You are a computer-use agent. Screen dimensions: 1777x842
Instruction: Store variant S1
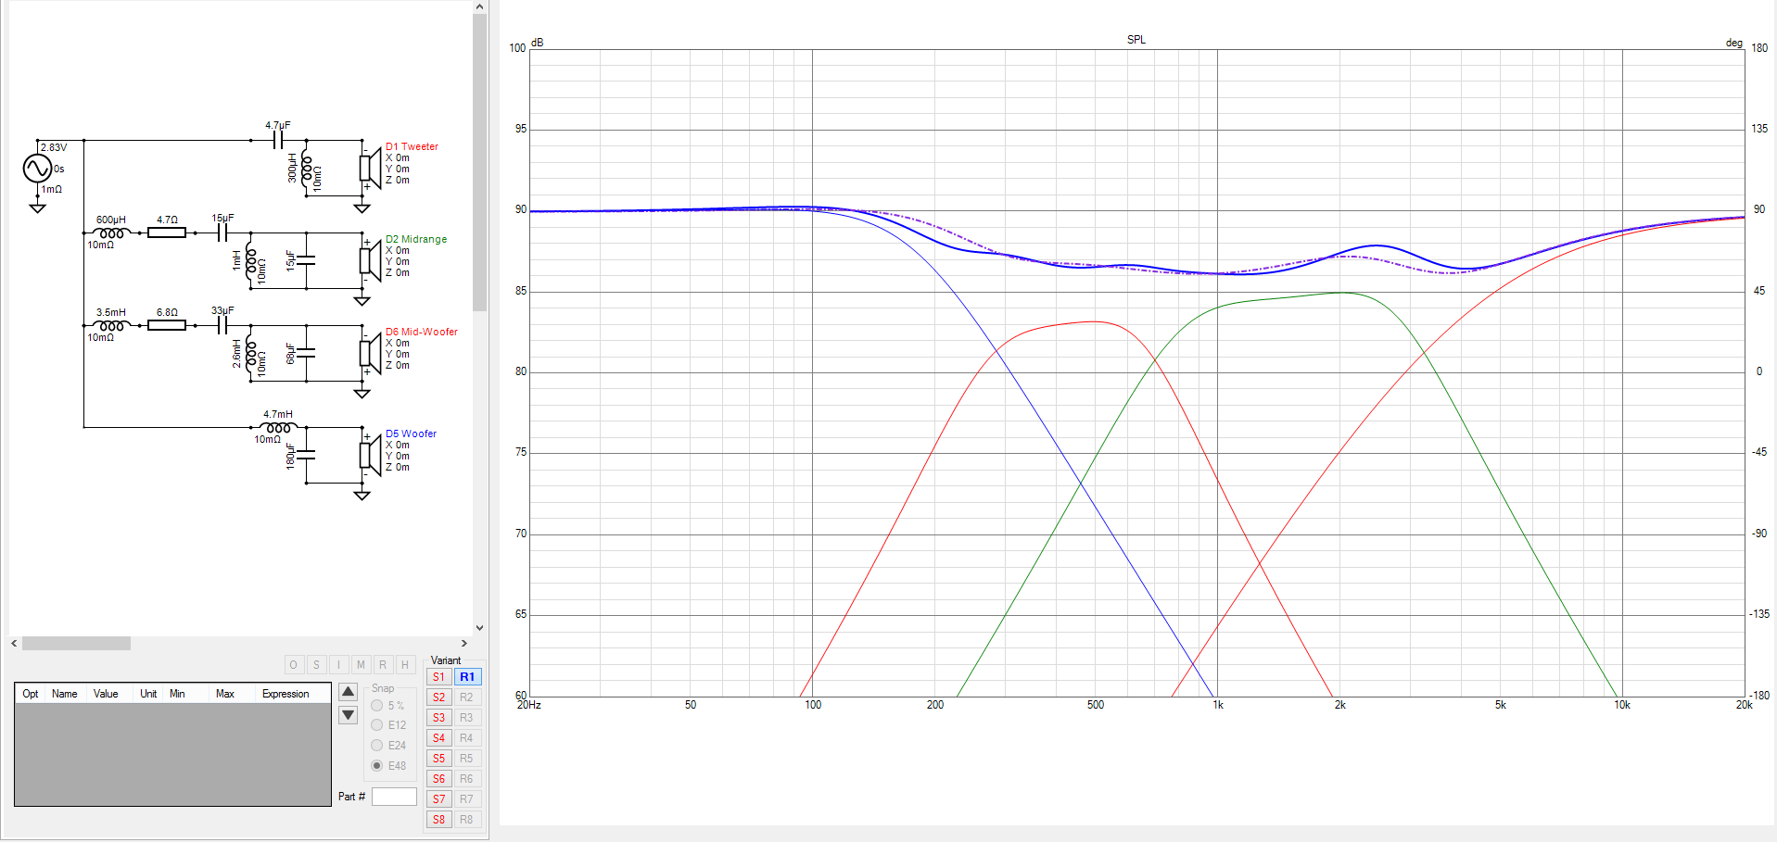[x=438, y=677]
